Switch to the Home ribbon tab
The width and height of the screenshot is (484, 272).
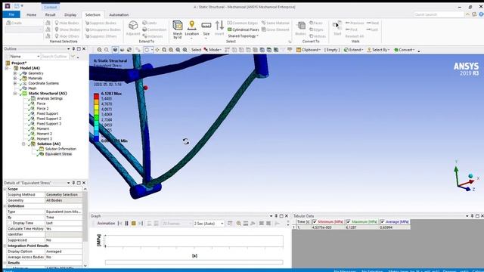pos(31,15)
